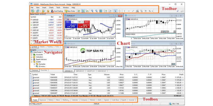Switch to the Ticks tab in Market Watch
Screen dimensions: 213x106
click(57, 47)
